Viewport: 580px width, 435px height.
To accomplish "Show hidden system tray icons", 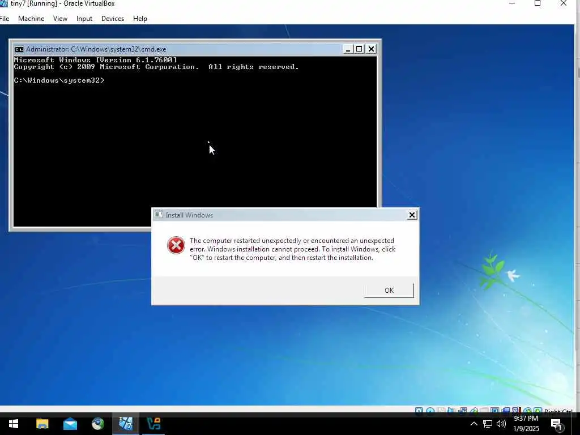I will click(x=474, y=424).
